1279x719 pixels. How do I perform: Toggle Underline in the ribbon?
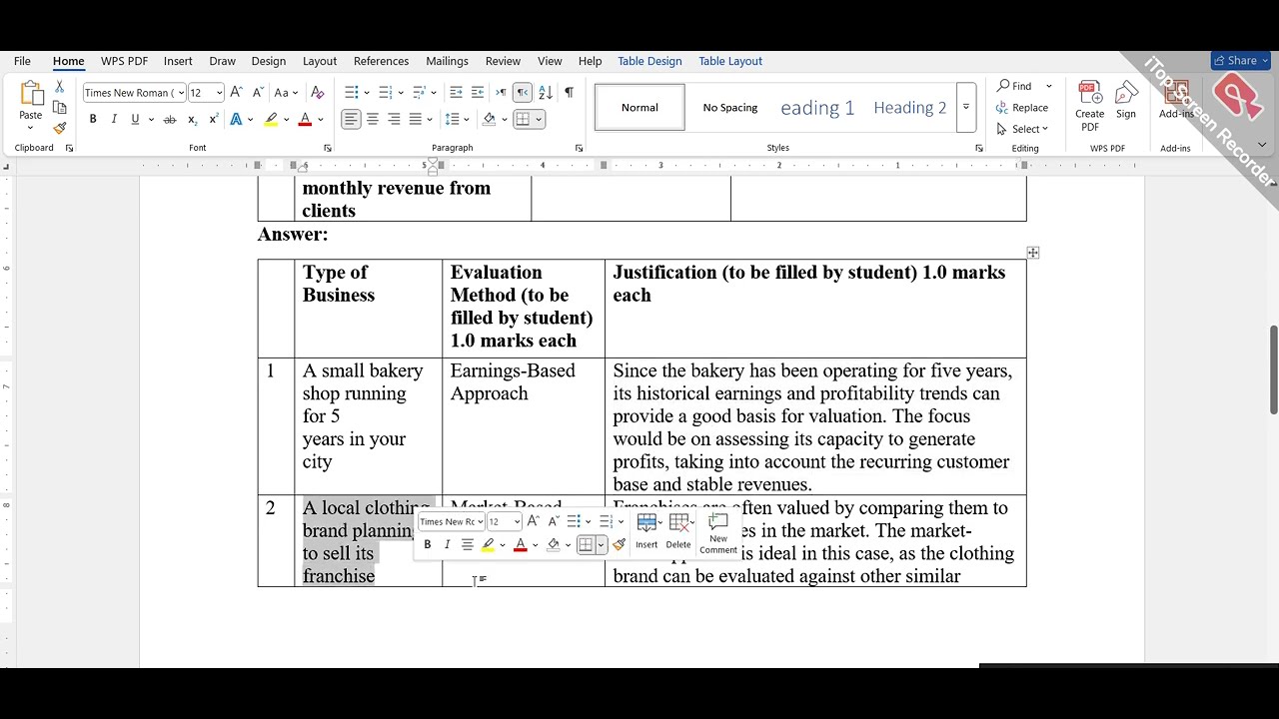point(136,120)
